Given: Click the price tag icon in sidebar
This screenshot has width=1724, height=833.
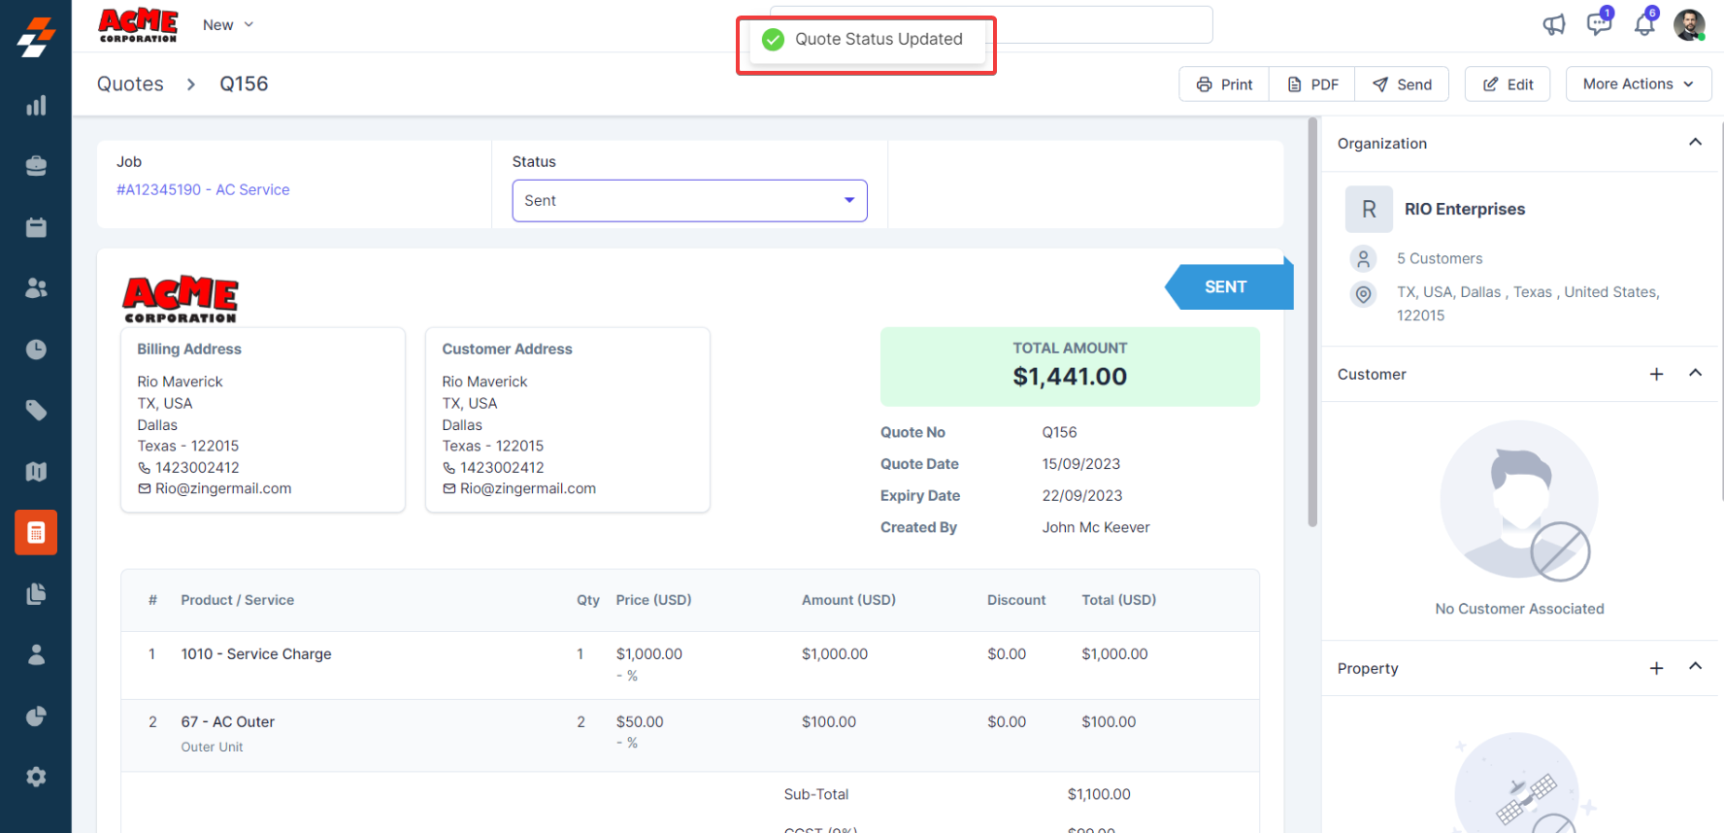Looking at the screenshot, I should pyautogui.click(x=36, y=411).
